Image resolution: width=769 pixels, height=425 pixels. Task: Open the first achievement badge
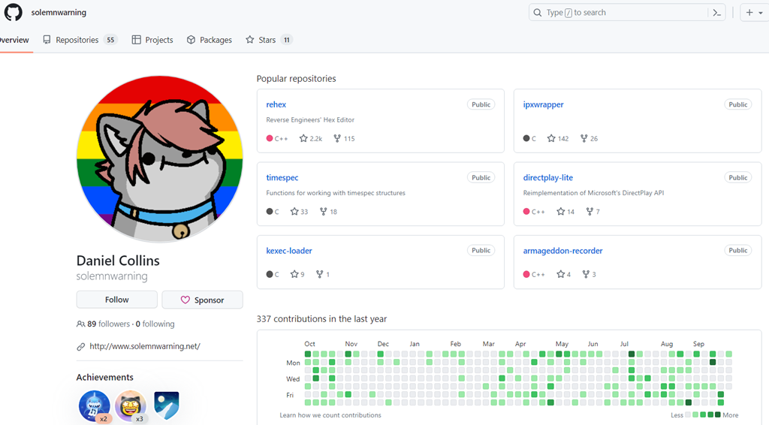pyautogui.click(x=95, y=406)
